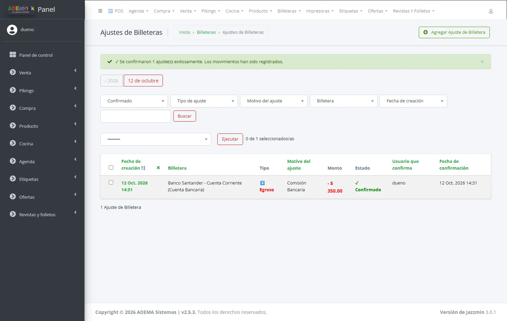Image resolution: width=507 pixels, height=321 pixels.
Task: Open the bulk action dropdown
Action: (x=156, y=139)
